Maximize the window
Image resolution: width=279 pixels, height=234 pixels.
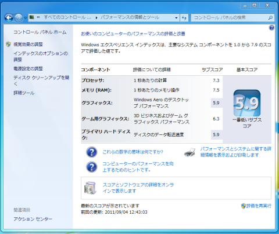pos(255,5)
